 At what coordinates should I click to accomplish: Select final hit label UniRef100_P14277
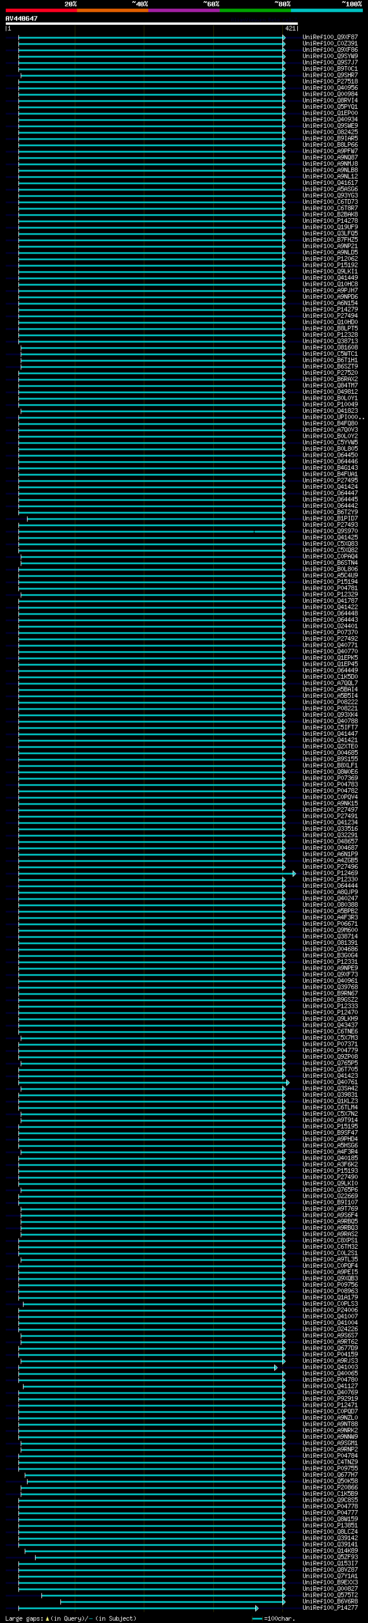click(x=329, y=1608)
